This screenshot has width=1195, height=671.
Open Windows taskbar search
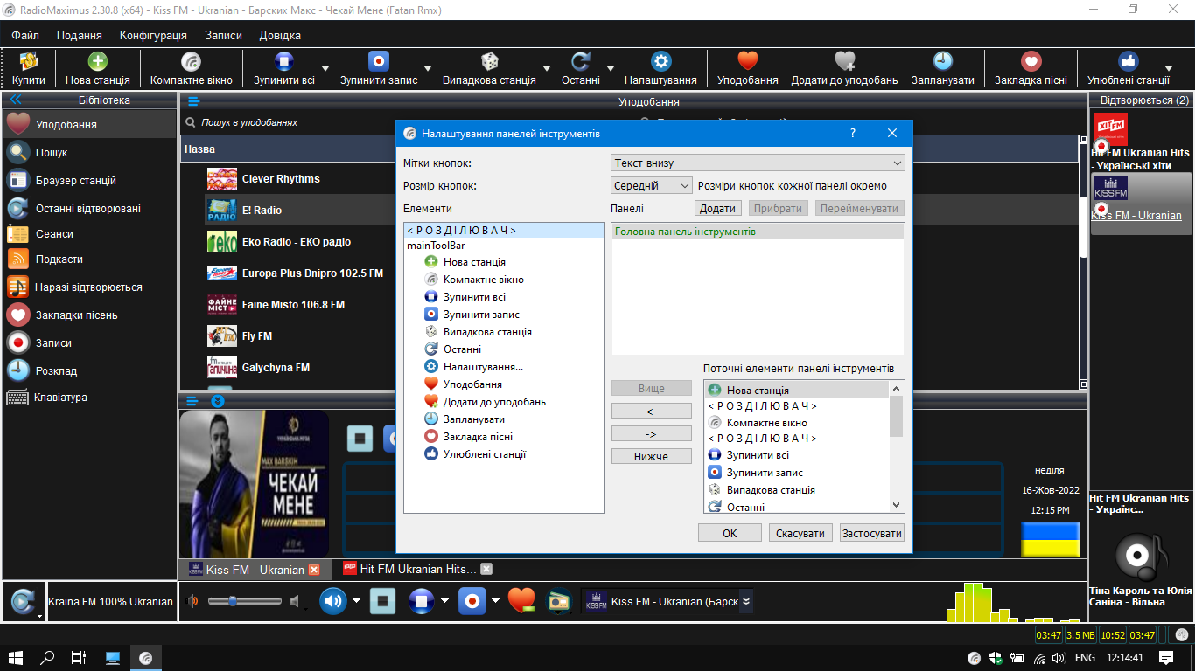click(x=48, y=658)
